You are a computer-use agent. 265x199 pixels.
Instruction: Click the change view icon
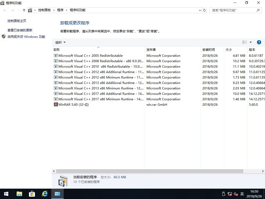245,42
